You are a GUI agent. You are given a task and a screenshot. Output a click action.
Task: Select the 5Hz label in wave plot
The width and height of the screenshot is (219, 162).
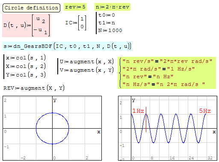[x=205, y=111]
